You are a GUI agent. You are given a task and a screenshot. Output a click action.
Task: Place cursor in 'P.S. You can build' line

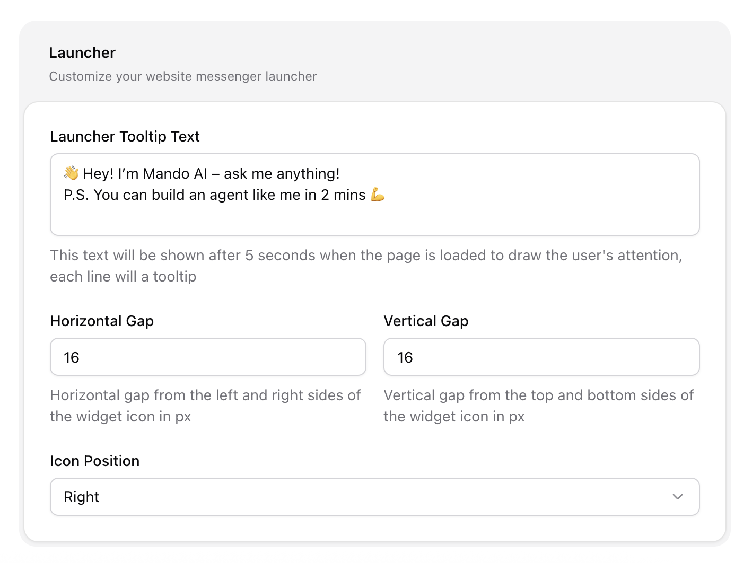tap(212, 195)
